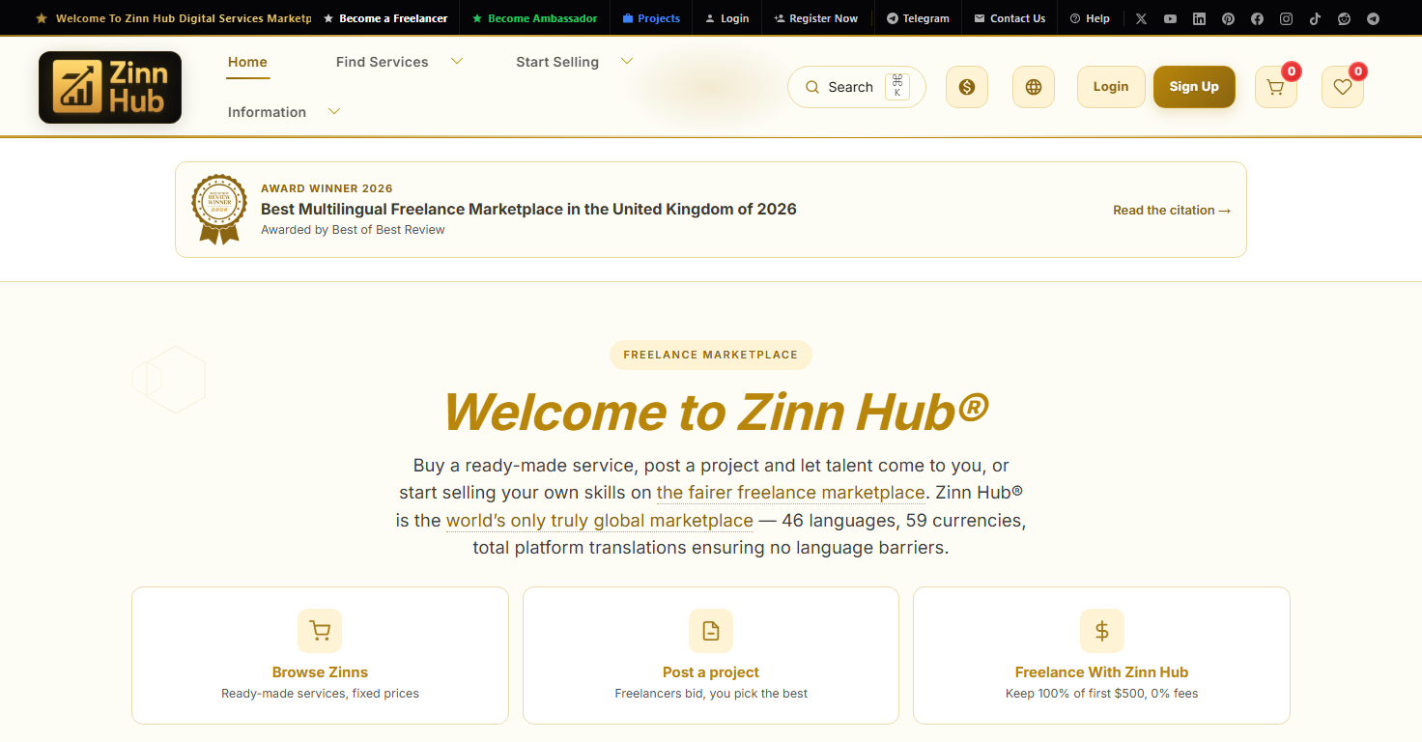Viewport: 1422px width, 742px height.
Task: Open the Post a project card
Action: pyautogui.click(x=711, y=655)
